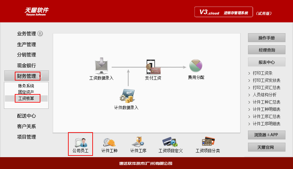293x169 pixels.
Task: Open the 人员结构分析 report link
Action: (x=264, y=95)
